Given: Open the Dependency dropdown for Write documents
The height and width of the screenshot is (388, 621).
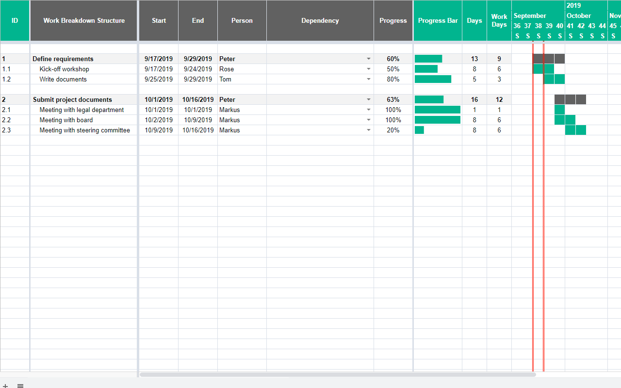Looking at the screenshot, I should pyautogui.click(x=369, y=79).
